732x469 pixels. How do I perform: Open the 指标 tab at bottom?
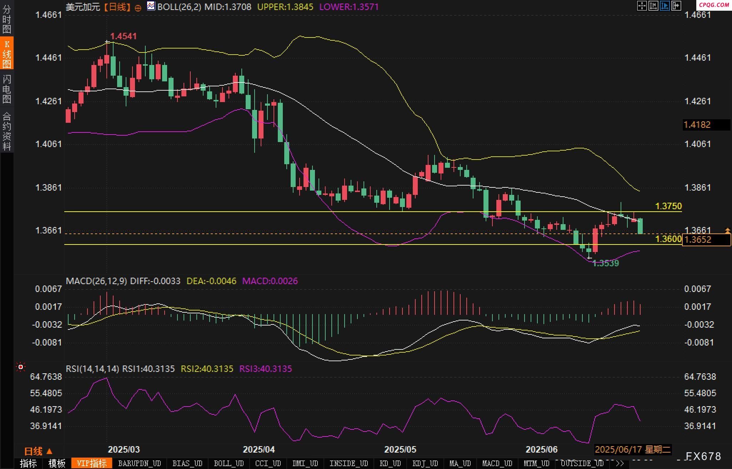click(29, 464)
